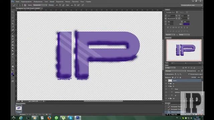Click the document tab title
Viewport: 214px width, 120px height.
28,8
